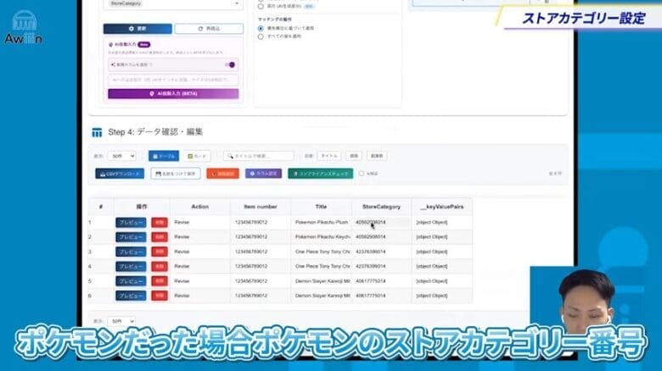Click the Action column header
The width and height of the screenshot is (662, 371).
coord(200,207)
